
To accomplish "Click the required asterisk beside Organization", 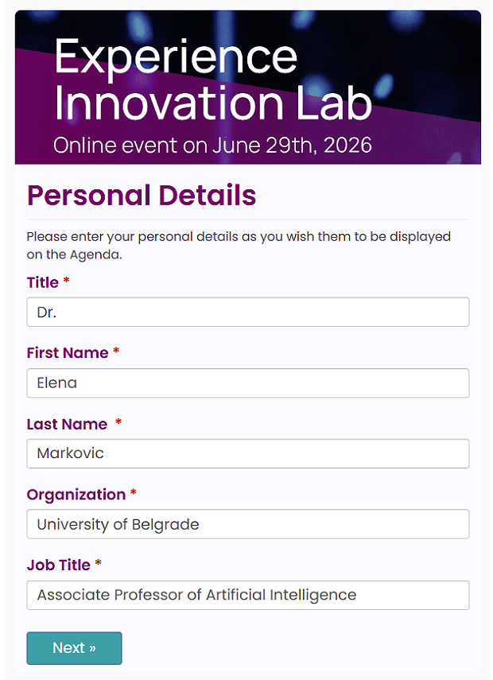I will coord(134,494).
